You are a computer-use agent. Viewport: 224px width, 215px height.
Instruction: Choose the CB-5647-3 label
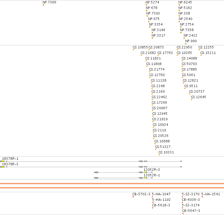click(x=191, y=211)
